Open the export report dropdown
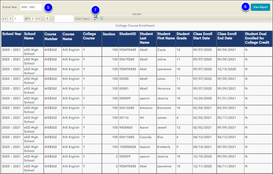Image resolution: width=273 pixels, height=174 pixels. tap(96, 18)
